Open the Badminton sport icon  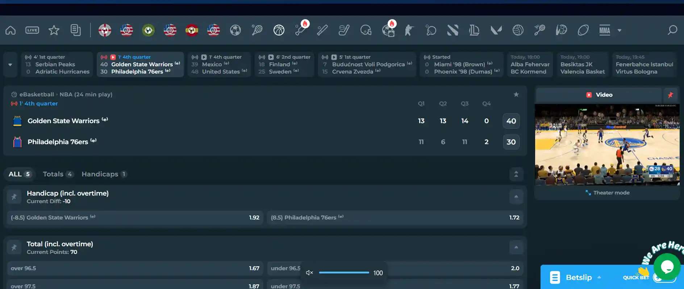tap(539, 30)
